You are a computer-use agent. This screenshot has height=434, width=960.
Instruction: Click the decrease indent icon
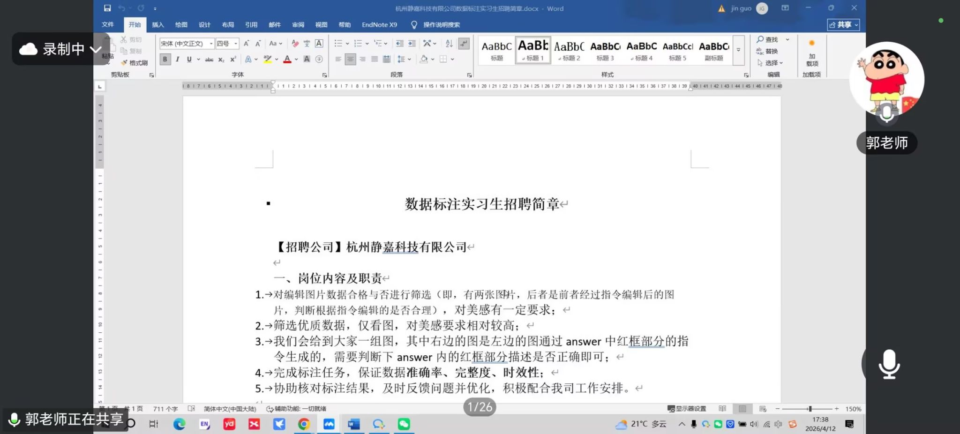point(399,44)
